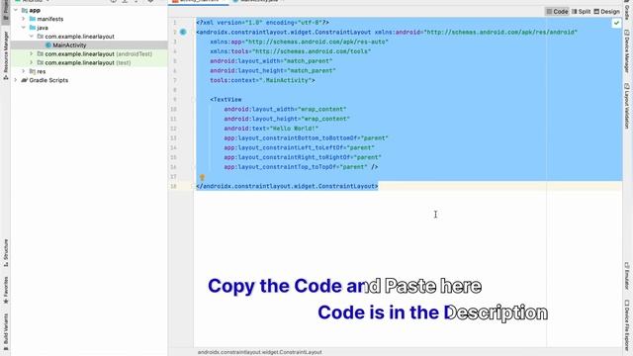Collapse the app module node
The width and height of the screenshot is (633, 356).
[16, 10]
